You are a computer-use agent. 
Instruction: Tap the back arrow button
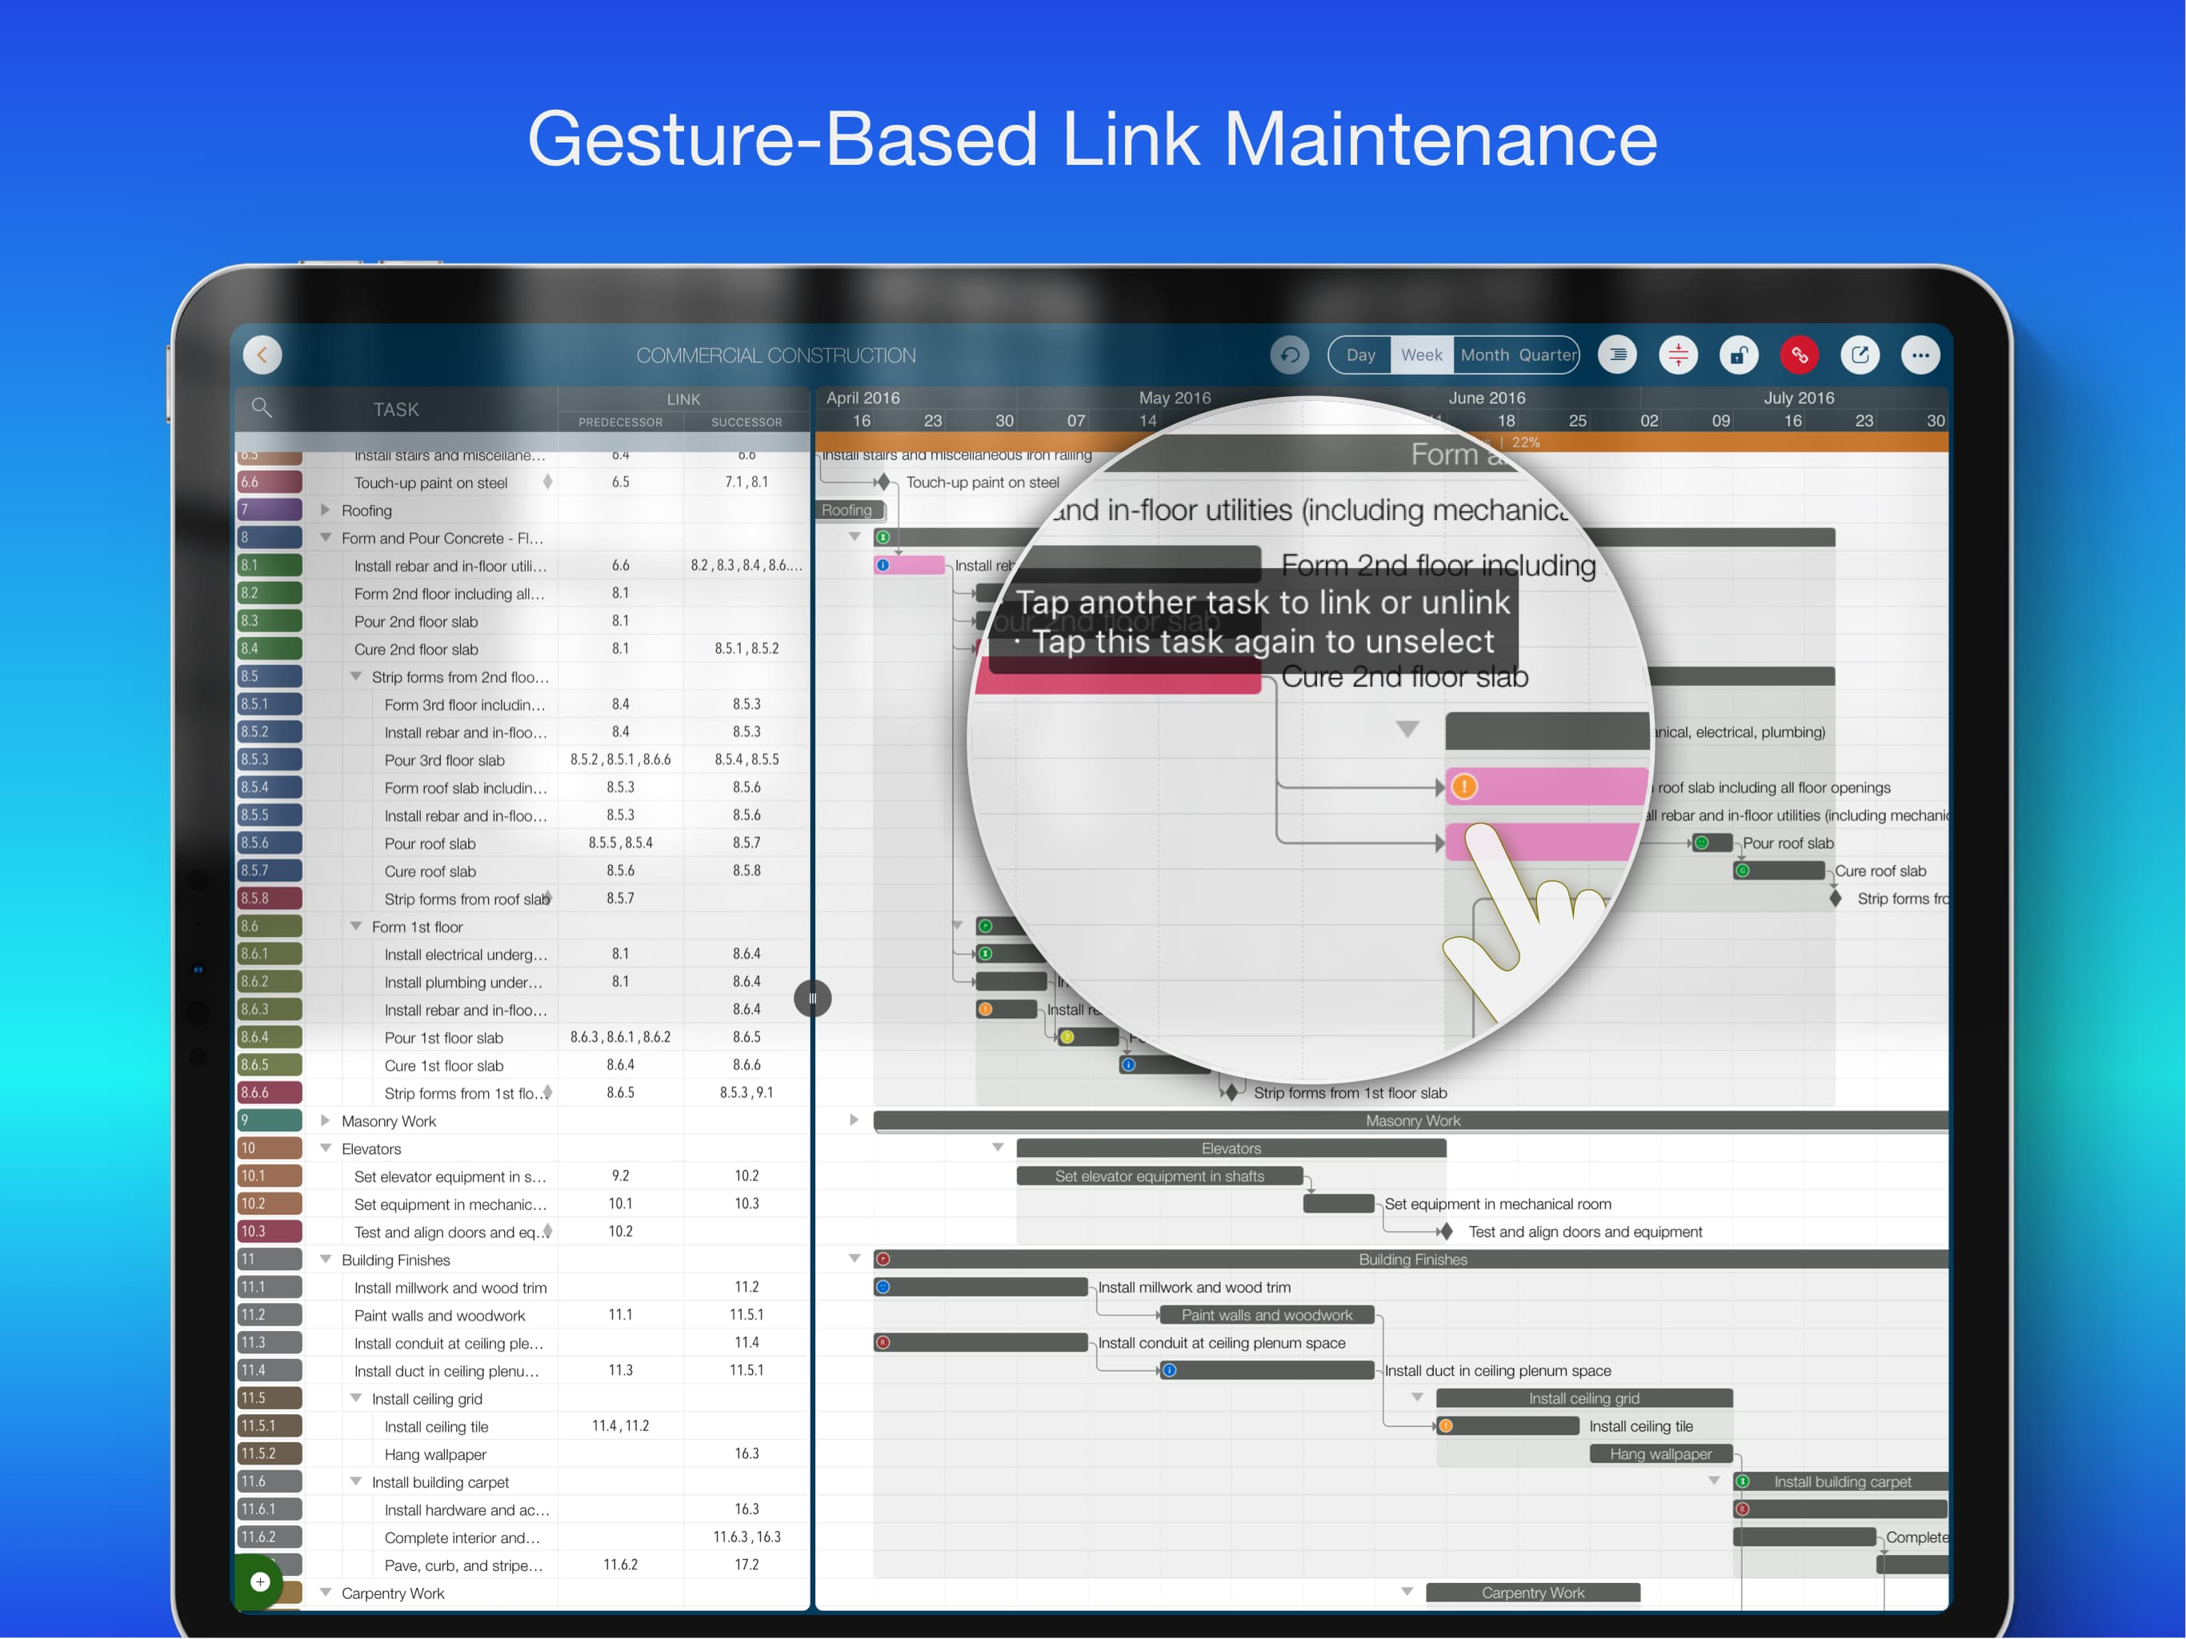(x=262, y=355)
